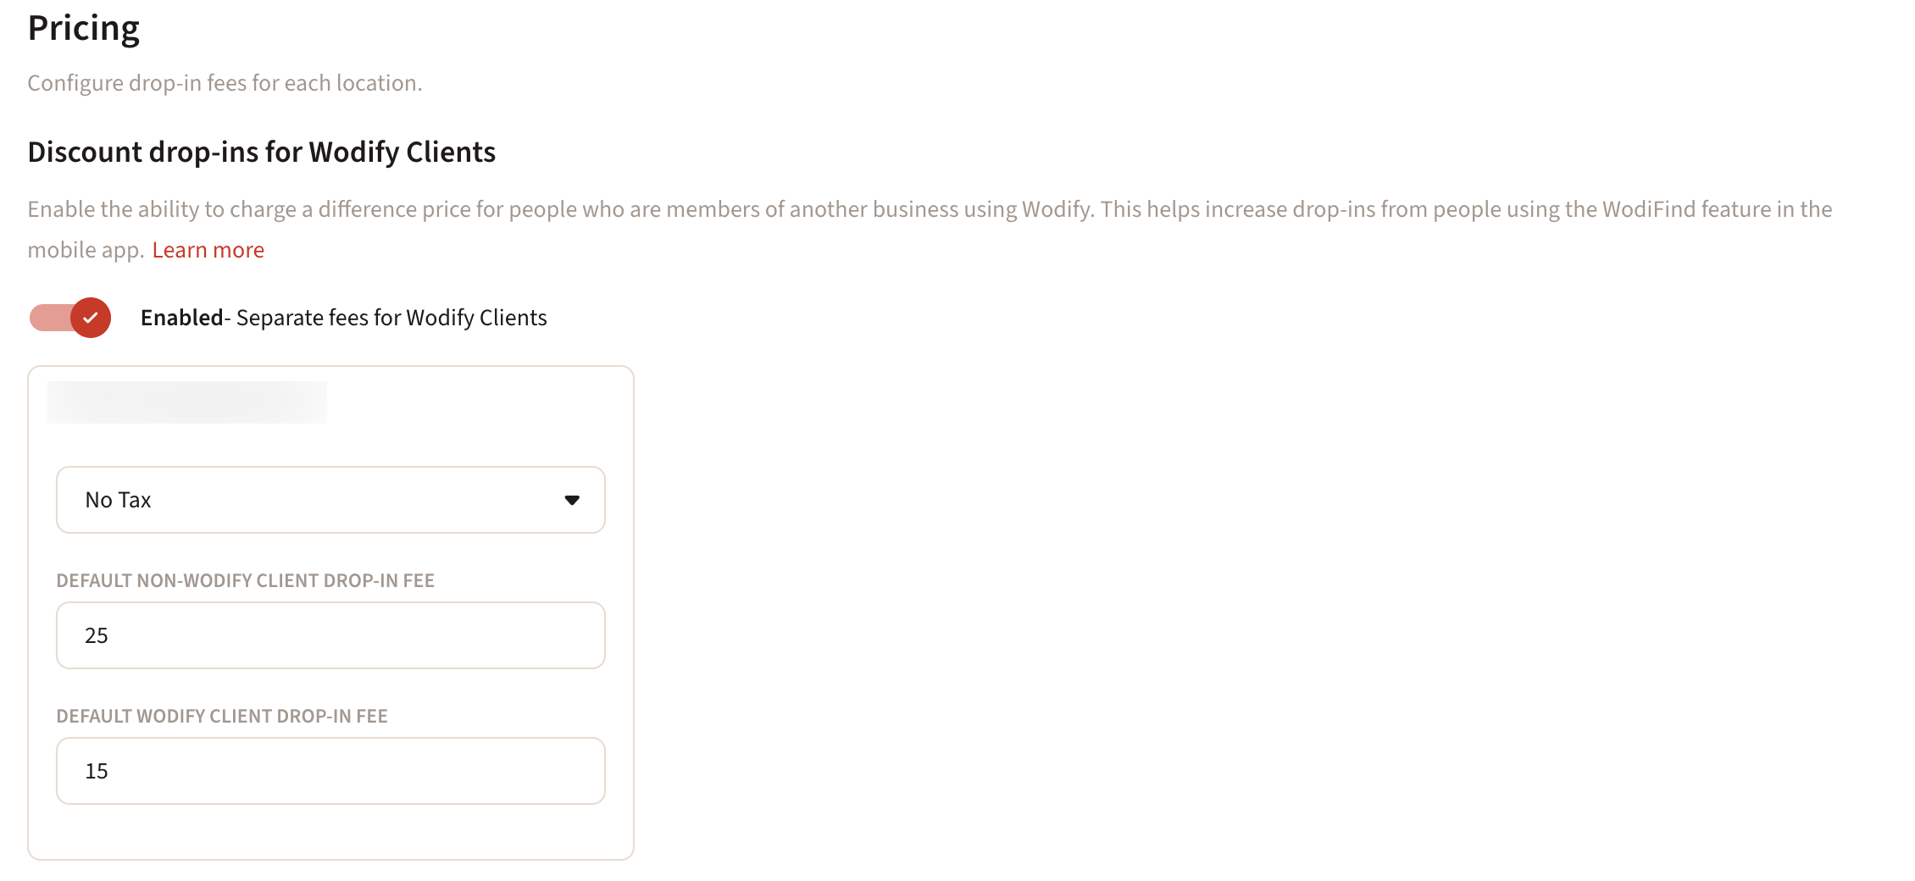Image resolution: width=1915 pixels, height=881 pixels.
Task: Click the Default Wodify Client Drop-in Fee label
Action: [x=222, y=716]
